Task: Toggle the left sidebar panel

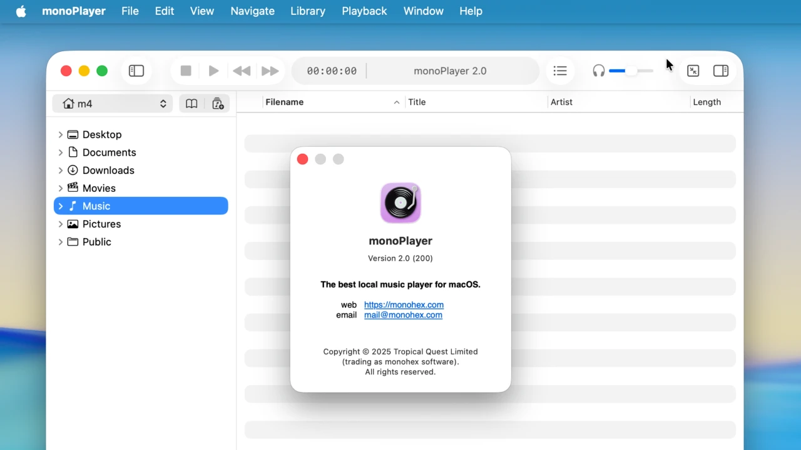Action: pos(136,71)
